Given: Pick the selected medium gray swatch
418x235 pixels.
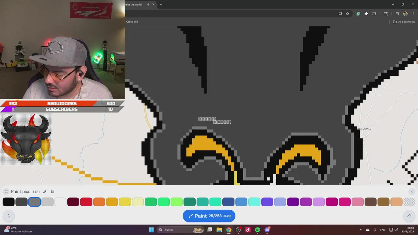Looking at the screenshot, I should pyautogui.click(x=35, y=202).
